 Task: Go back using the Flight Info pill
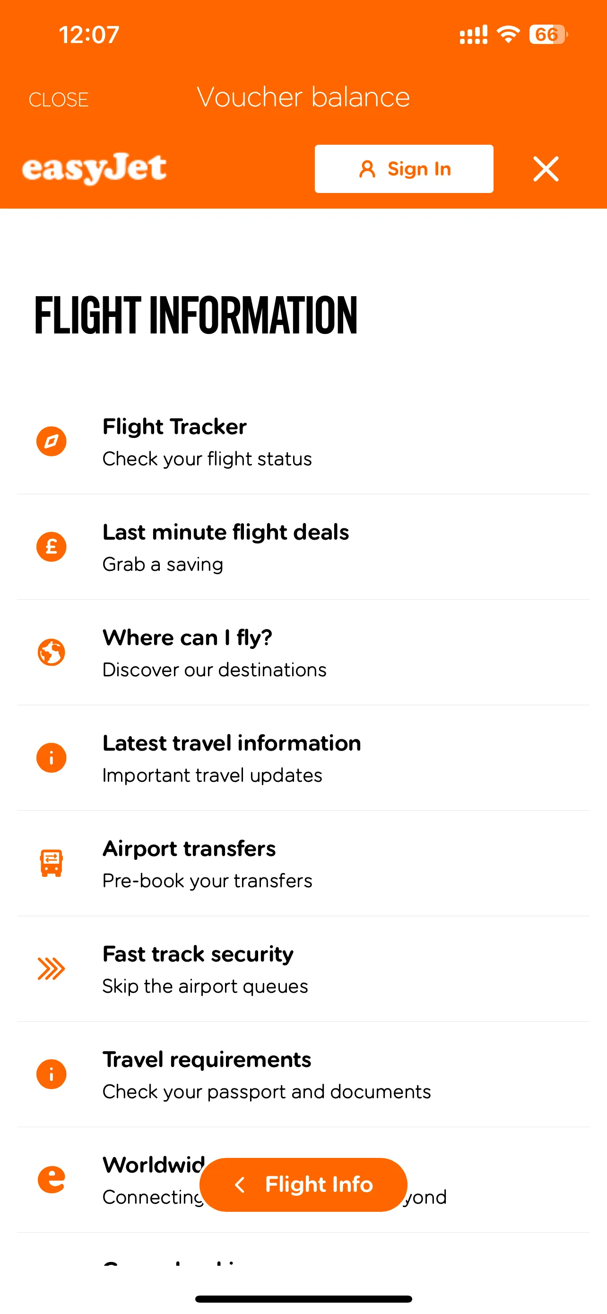click(x=303, y=1184)
